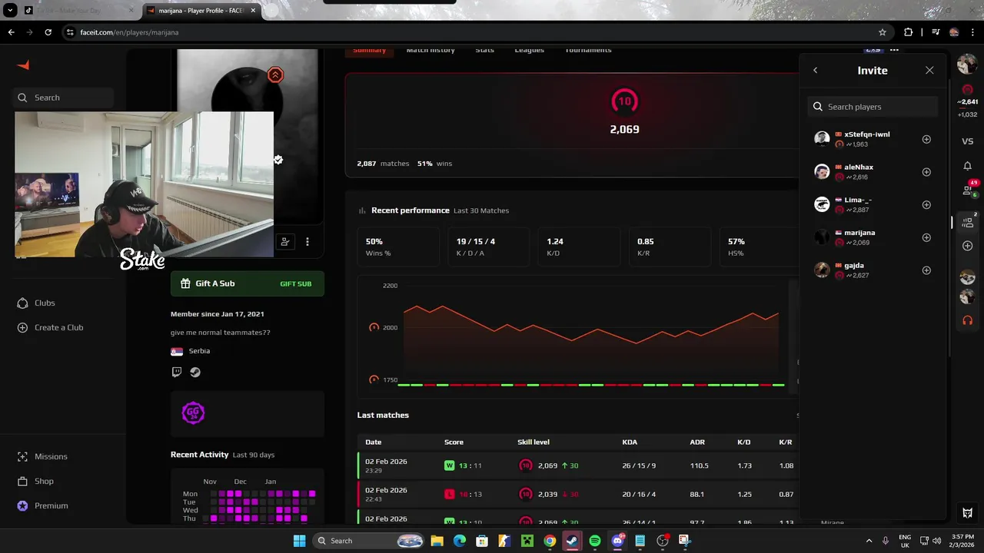This screenshot has height=553, width=984.
Task: Close the Invite panel
Action: coord(929,70)
